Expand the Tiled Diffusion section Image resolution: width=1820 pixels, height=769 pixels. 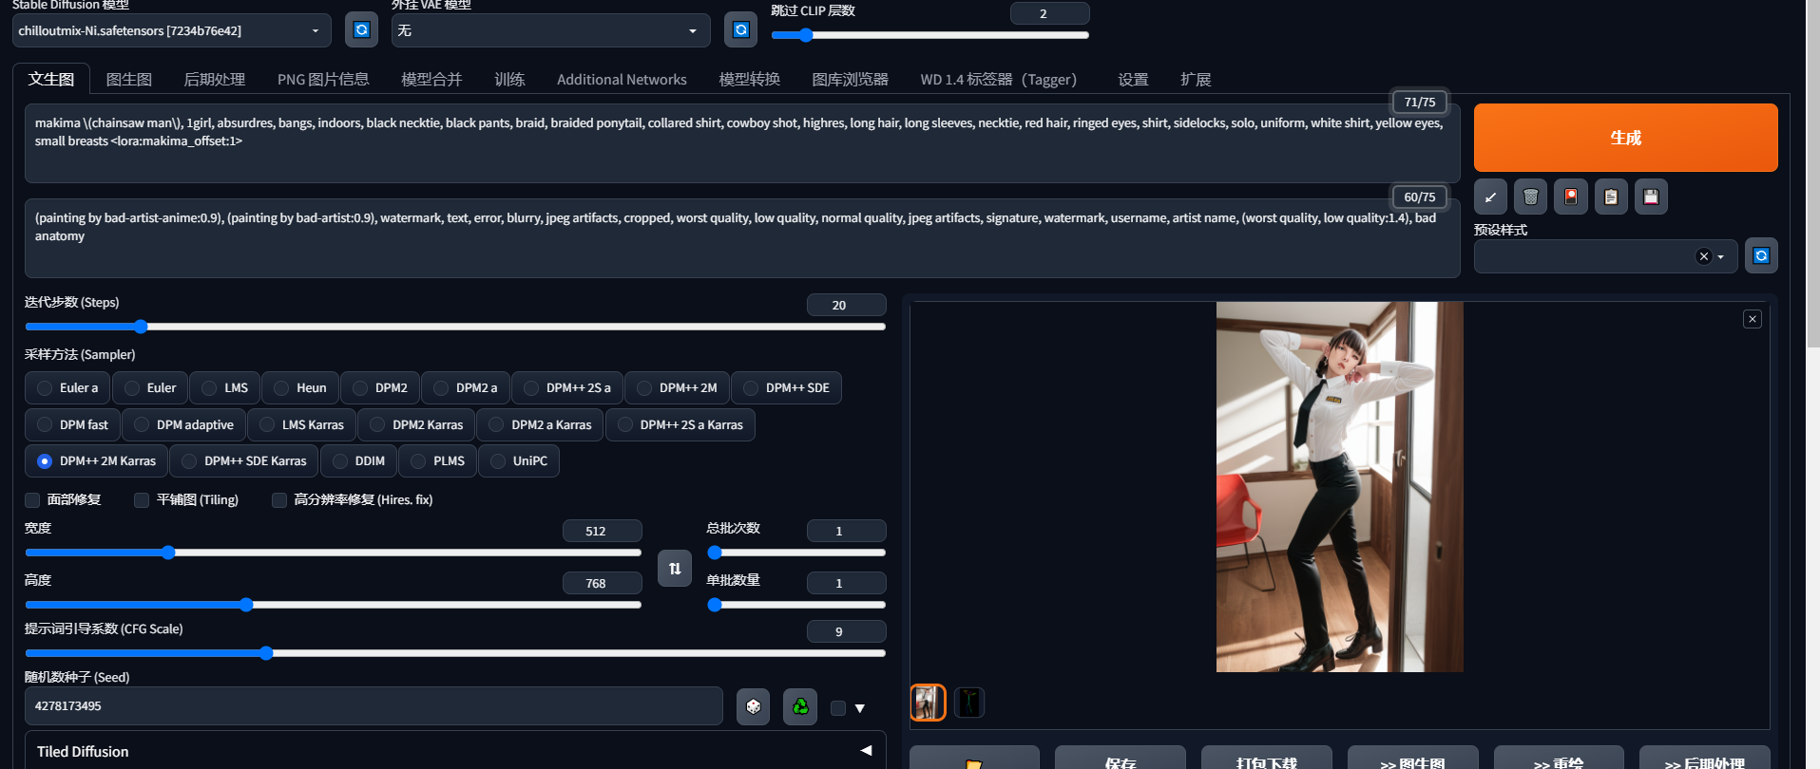tap(454, 751)
